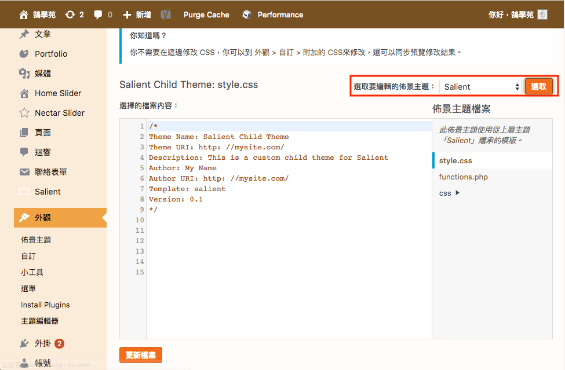
Task: Click the 更新檔案 update file button
Action: point(141,355)
